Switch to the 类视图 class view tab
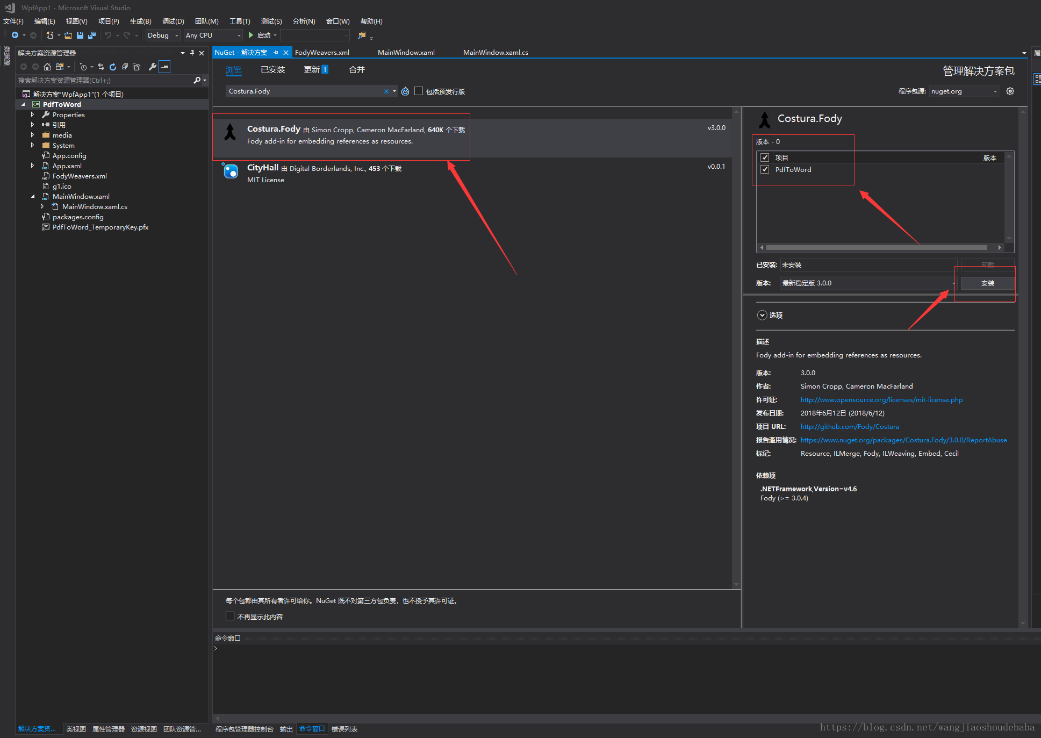 (x=76, y=729)
